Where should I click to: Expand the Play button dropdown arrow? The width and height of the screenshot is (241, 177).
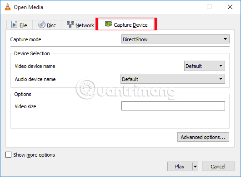pyautogui.click(x=195, y=166)
